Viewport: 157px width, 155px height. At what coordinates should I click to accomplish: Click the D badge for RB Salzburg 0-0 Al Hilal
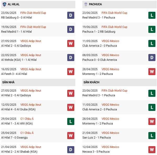coord(71,15)
